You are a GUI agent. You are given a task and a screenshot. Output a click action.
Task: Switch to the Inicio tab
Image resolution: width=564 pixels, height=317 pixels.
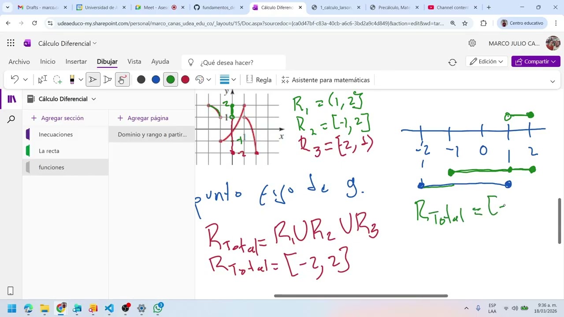(48, 62)
